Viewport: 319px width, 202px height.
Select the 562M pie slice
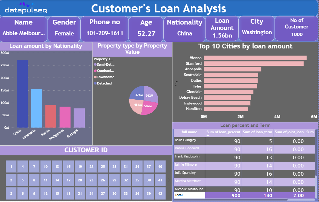(150, 94)
